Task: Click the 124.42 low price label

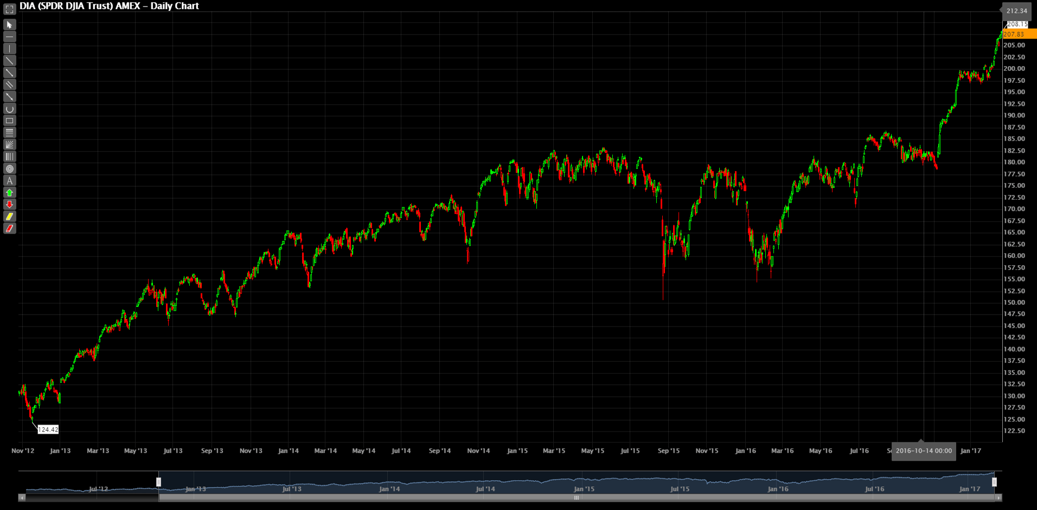Action: pos(48,430)
